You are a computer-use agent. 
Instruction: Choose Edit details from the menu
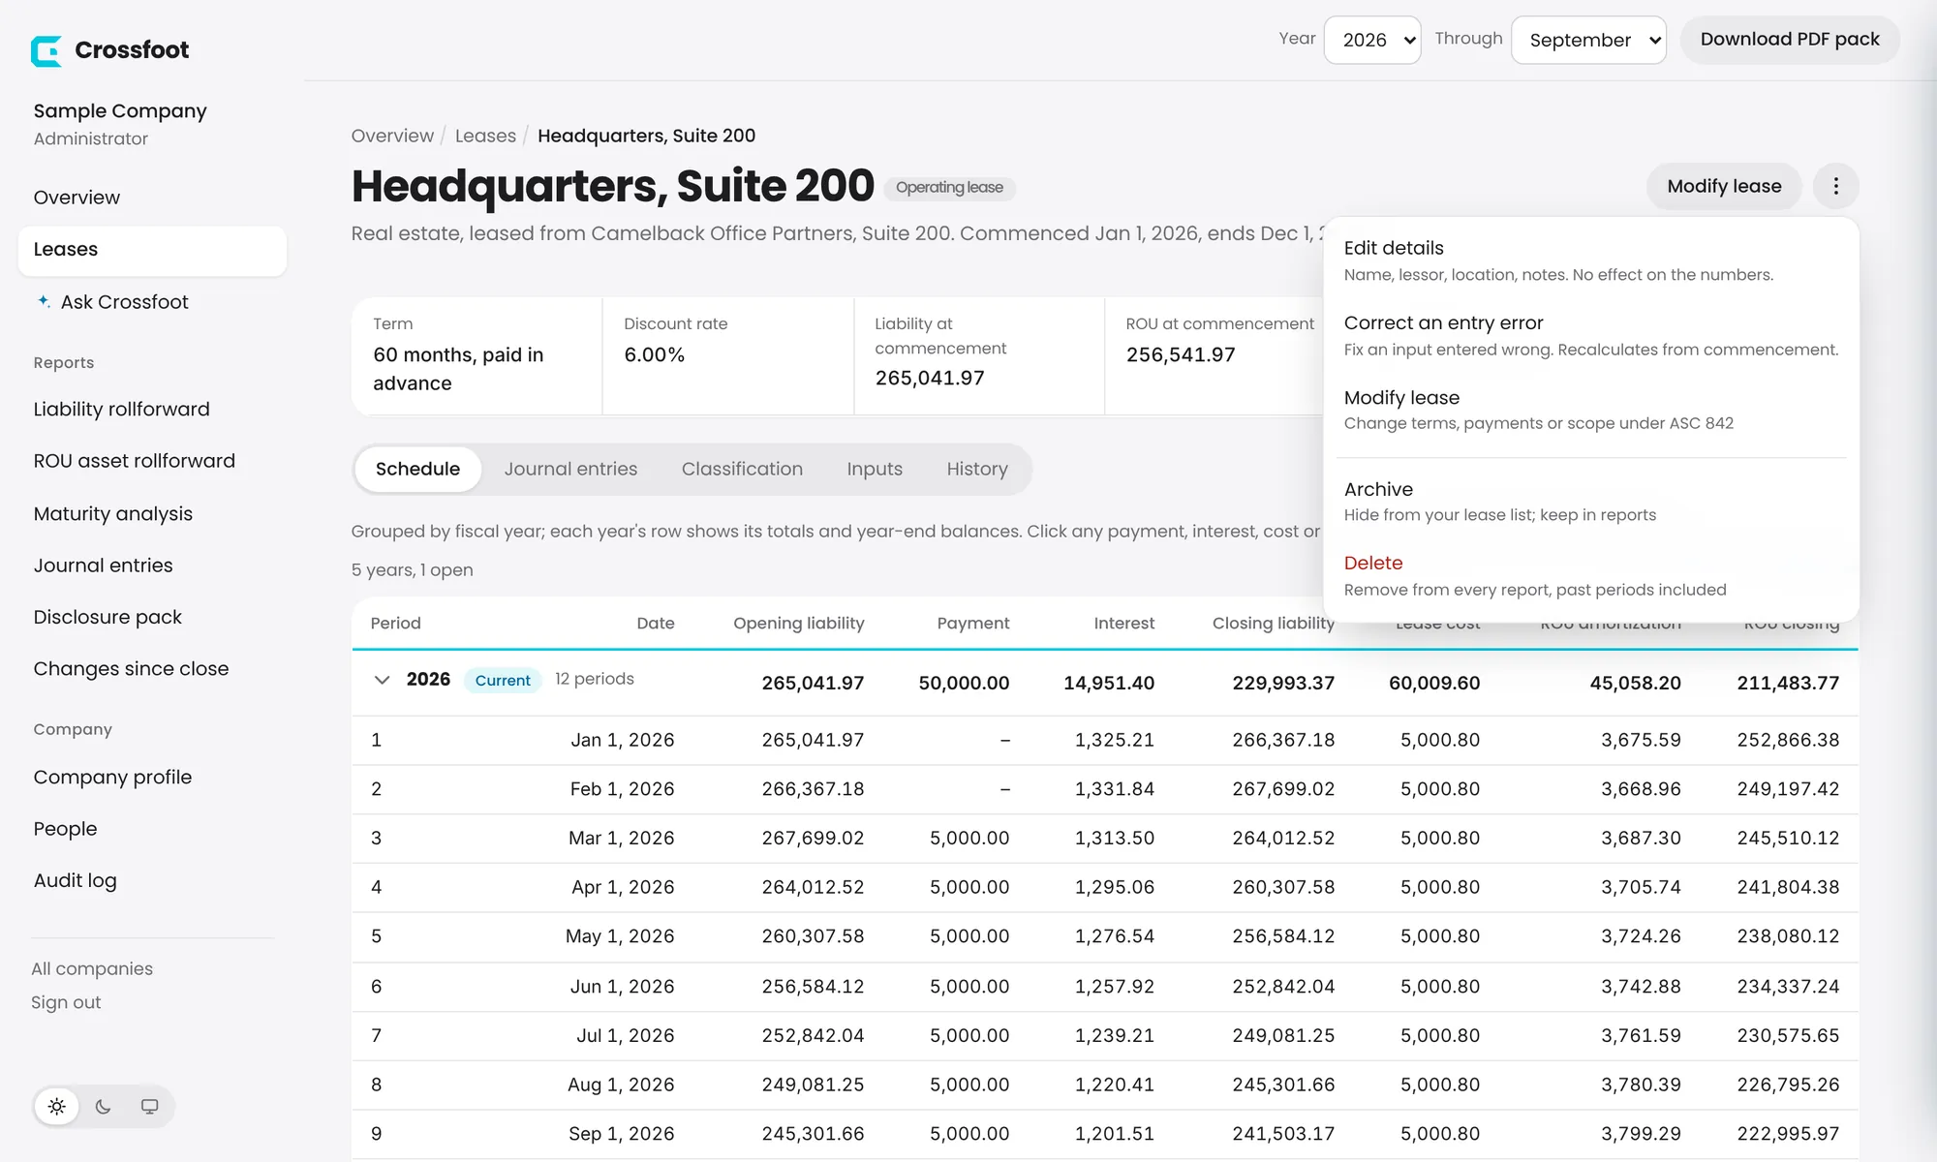(1591, 260)
